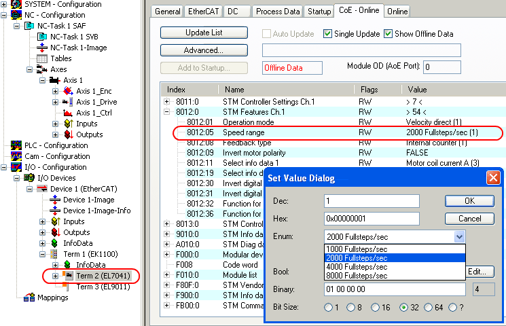Open the Online tab
This screenshot has width=506, height=326.
[397, 12]
